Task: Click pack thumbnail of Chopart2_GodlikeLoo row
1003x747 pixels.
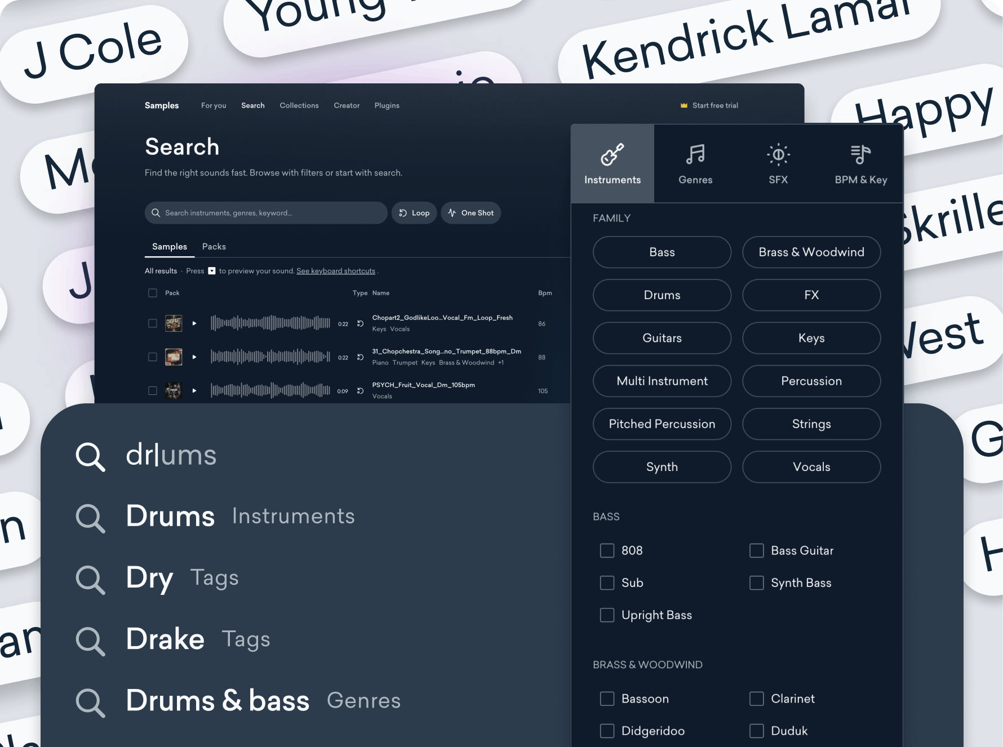Action: coord(174,323)
